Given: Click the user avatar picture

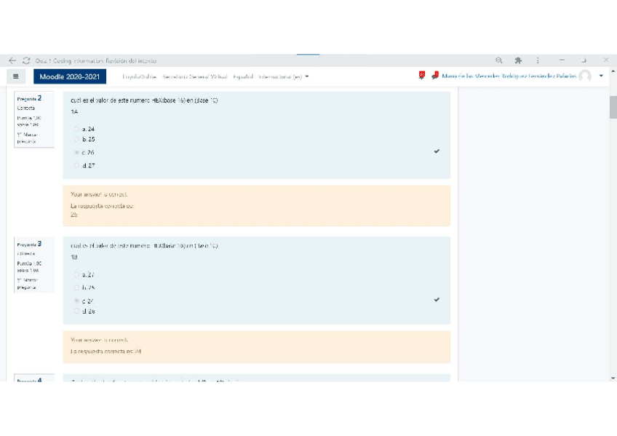Looking at the screenshot, I should coord(585,76).
